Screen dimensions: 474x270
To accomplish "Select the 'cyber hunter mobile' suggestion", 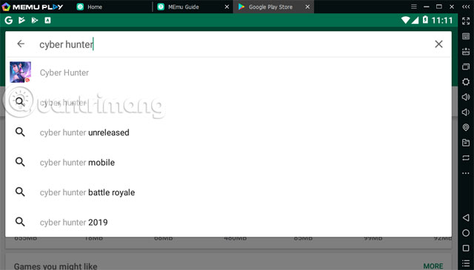I will [x=228, y=162].
